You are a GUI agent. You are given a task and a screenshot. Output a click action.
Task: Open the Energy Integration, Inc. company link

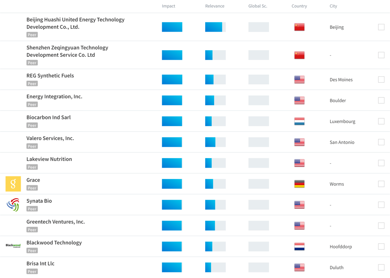(x=54, y=96)
